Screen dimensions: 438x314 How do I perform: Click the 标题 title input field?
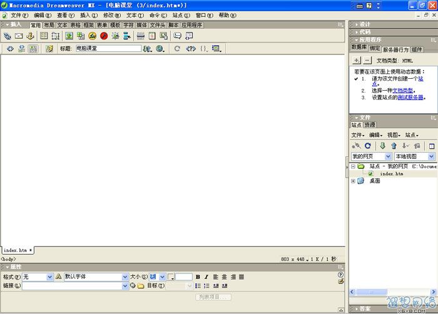coord(108,48)
